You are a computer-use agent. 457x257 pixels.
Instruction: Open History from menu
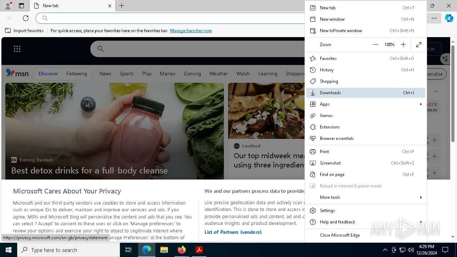(x=366, y=70)
